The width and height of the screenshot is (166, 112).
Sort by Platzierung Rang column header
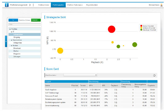tap(127, 85)
